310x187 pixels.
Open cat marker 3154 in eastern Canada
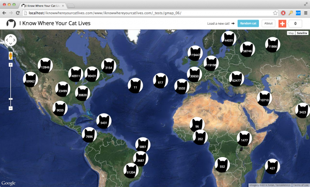(109, 66)
